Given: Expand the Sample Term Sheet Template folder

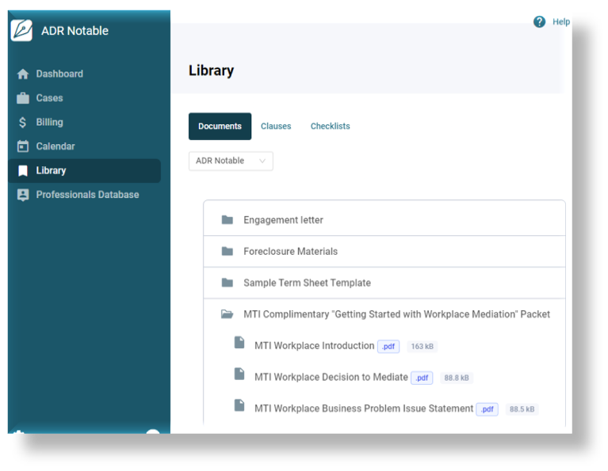Looking at the screenshot, I should click(307, 283).
